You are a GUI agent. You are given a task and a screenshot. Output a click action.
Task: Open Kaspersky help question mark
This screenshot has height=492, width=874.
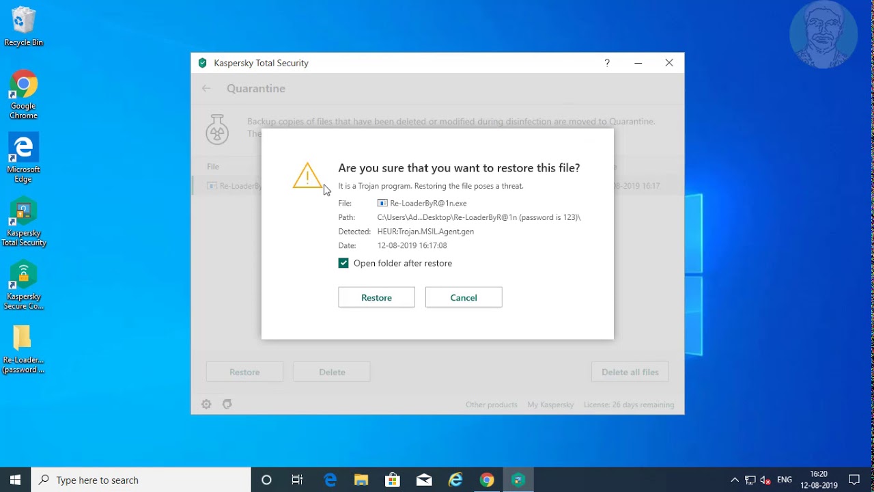point(606,63)
